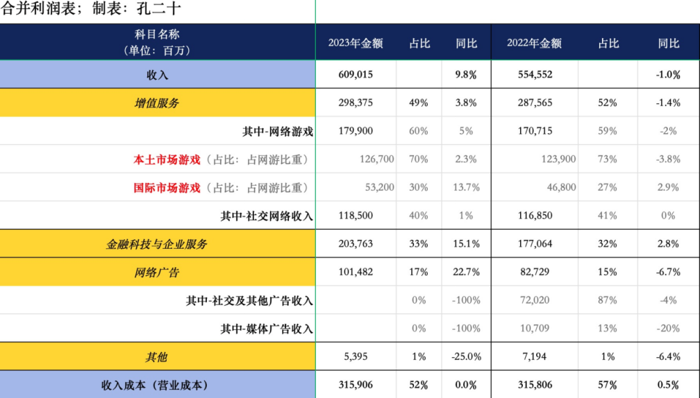Select the 金融科技与企业服务 row label
Image resolution: width=700 pixels, height=398 pixels.
[x=157, y=244]
